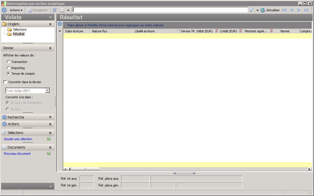This screenshot has width=314, height=196.
Task: Click sigma sum icon after Montant signé
Action: [271, 31]
